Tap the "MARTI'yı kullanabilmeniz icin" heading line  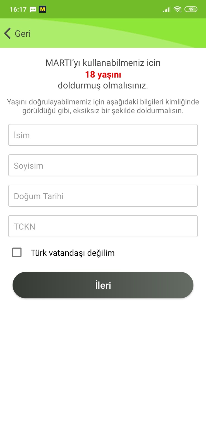coord(103,63)
